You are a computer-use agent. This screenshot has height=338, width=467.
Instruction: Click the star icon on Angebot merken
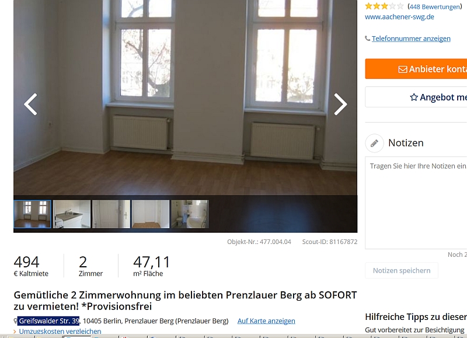click(x=414, y=97)
